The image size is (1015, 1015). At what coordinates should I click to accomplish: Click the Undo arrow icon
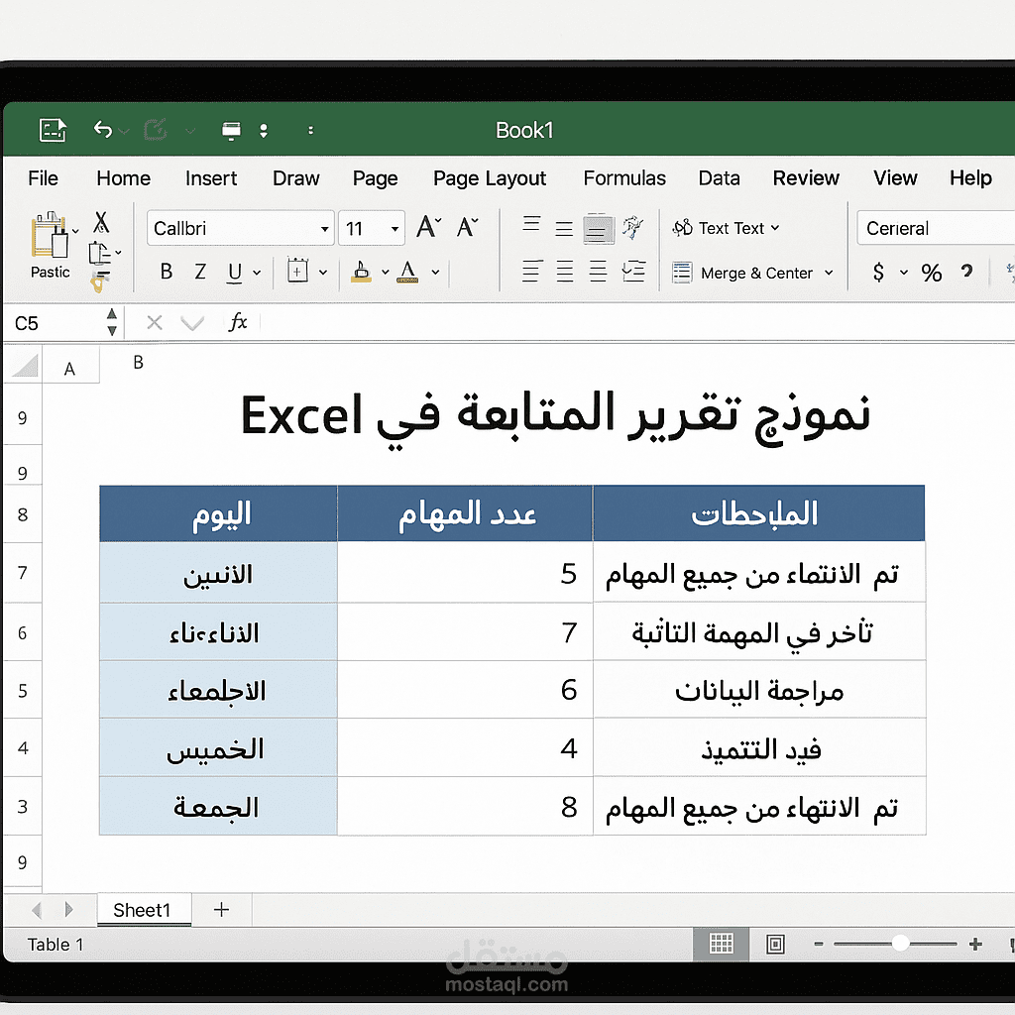point(103,130)
